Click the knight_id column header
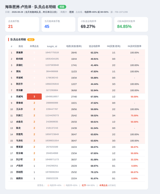Image resolution: width=160 pixels, height=194 pixels. (52, 46)
